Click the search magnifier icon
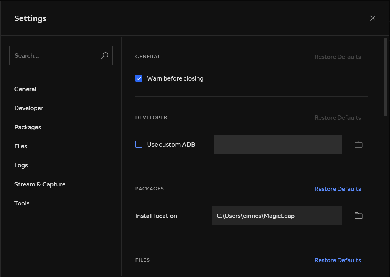This screenshot has width=390, height=277. coord(105,55)
